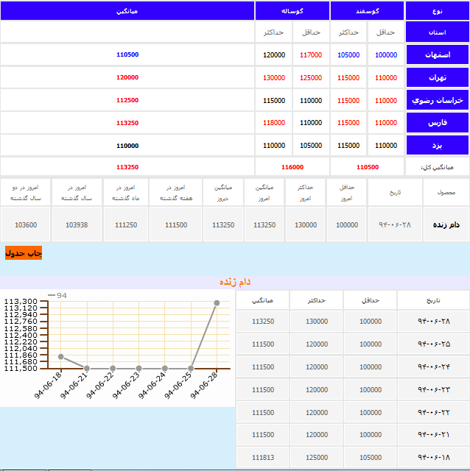Click the نوع header cell
470x471 pixels.
pos(438,11)
